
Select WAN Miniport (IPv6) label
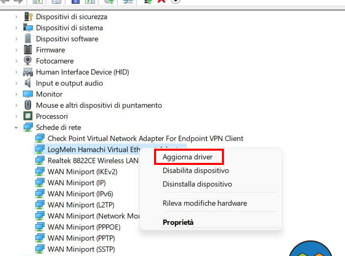coord(80,194)
